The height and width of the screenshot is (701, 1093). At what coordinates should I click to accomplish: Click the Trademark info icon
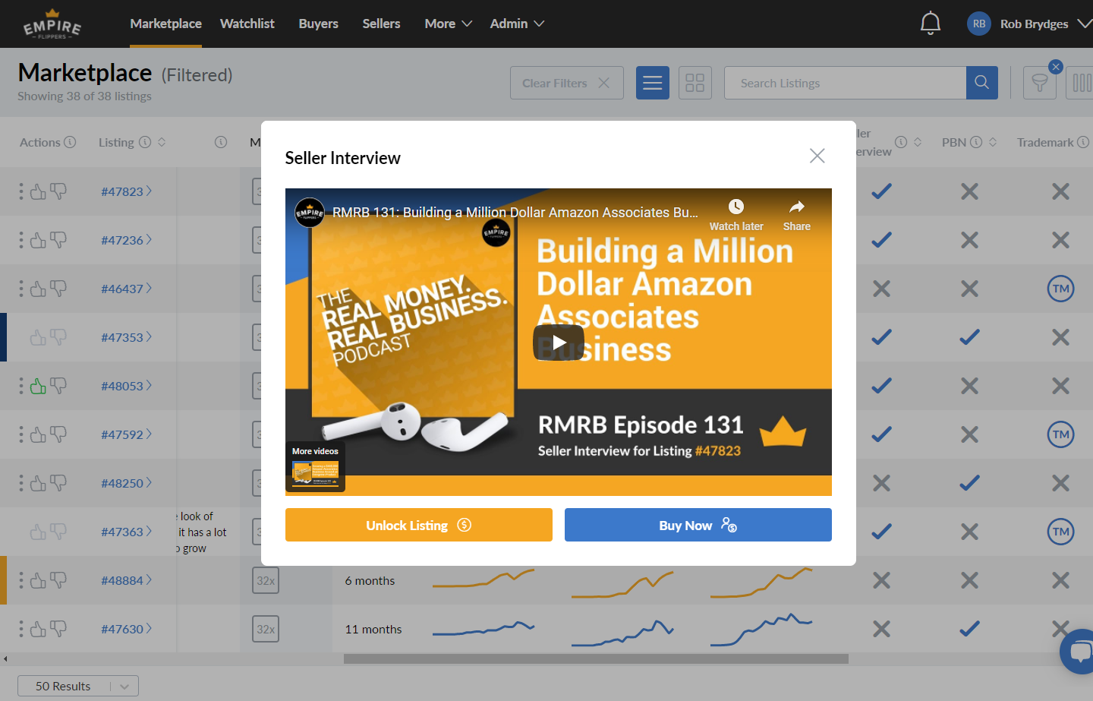1083,142
